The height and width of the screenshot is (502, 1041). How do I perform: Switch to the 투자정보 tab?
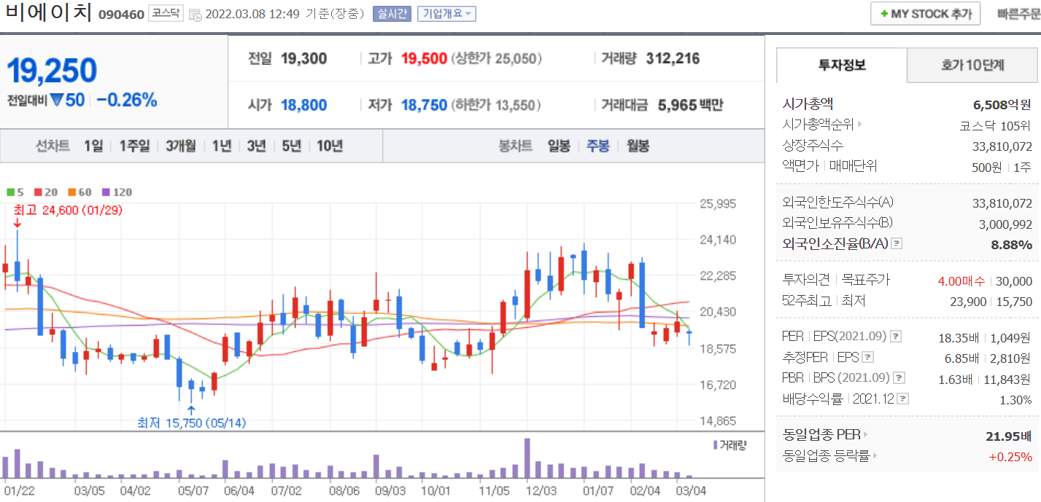pyautogui.click(x=842, y=65)
